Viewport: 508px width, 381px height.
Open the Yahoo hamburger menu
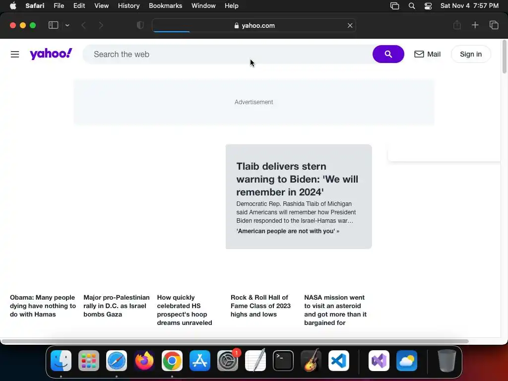(x=15, y=54)
